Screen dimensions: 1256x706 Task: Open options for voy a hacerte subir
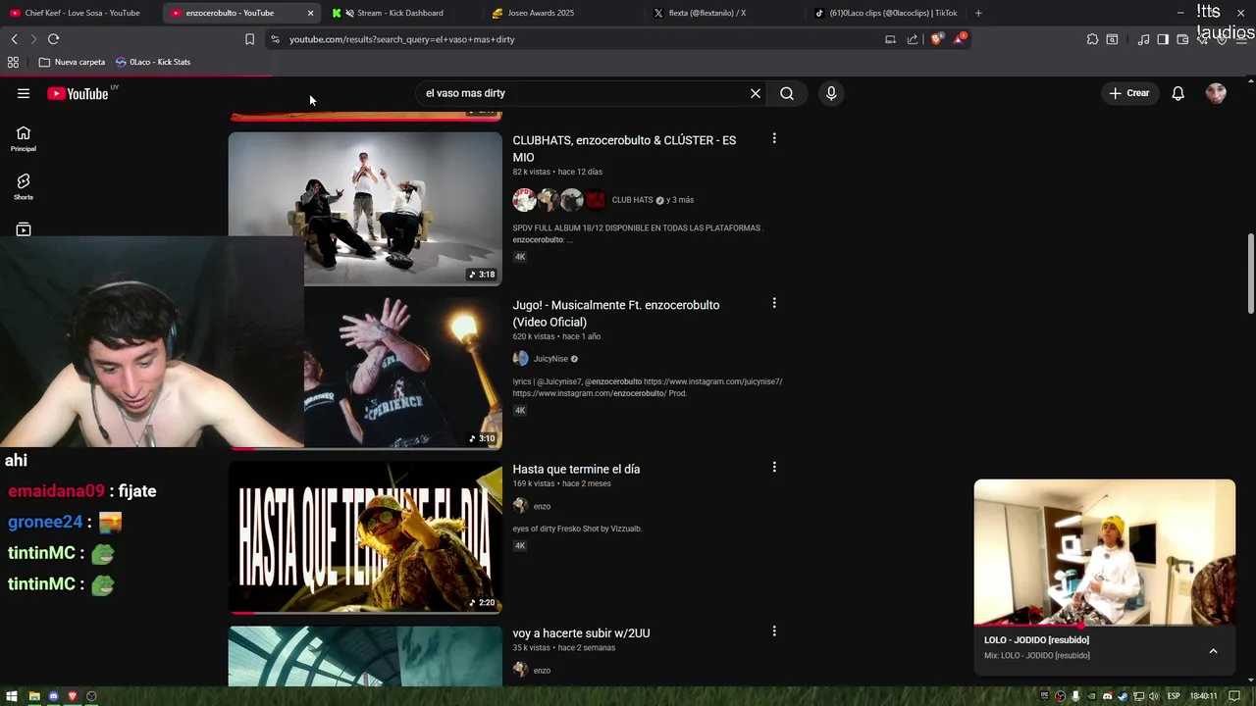coord(774,630)
